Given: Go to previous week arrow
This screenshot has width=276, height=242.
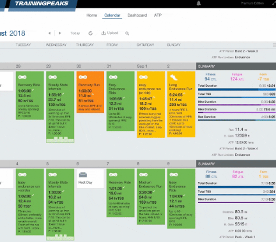Looking at the screenshot, I should (x=49, y=33).
